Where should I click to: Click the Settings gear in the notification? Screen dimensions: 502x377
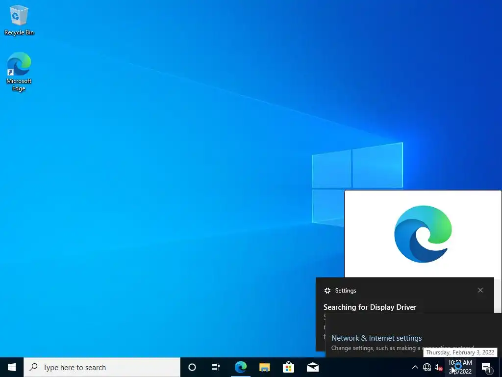[327, 291]
